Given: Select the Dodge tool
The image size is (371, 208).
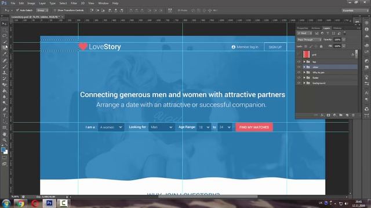Looking at the screenshot, I should pyautogui.click(x=4, y=103).
